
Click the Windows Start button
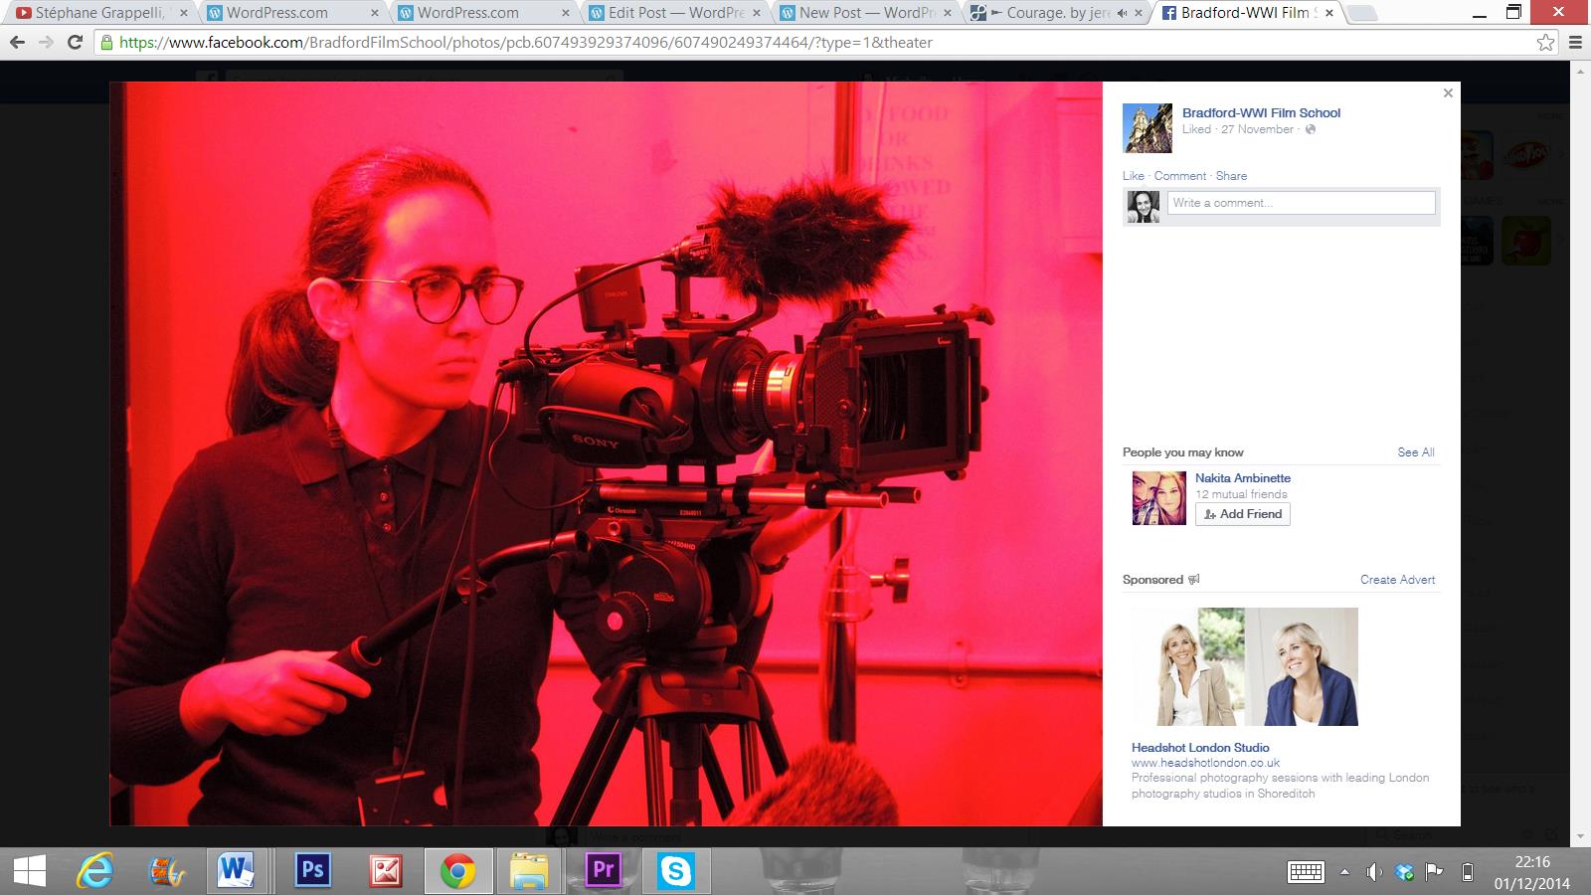30,872
